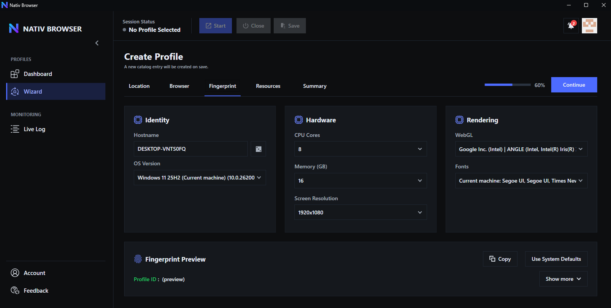This screenshot has height=308, width=611.
Task: Open the Fonts dropdown
Action: pyautogui.click(x=521, y=181)
